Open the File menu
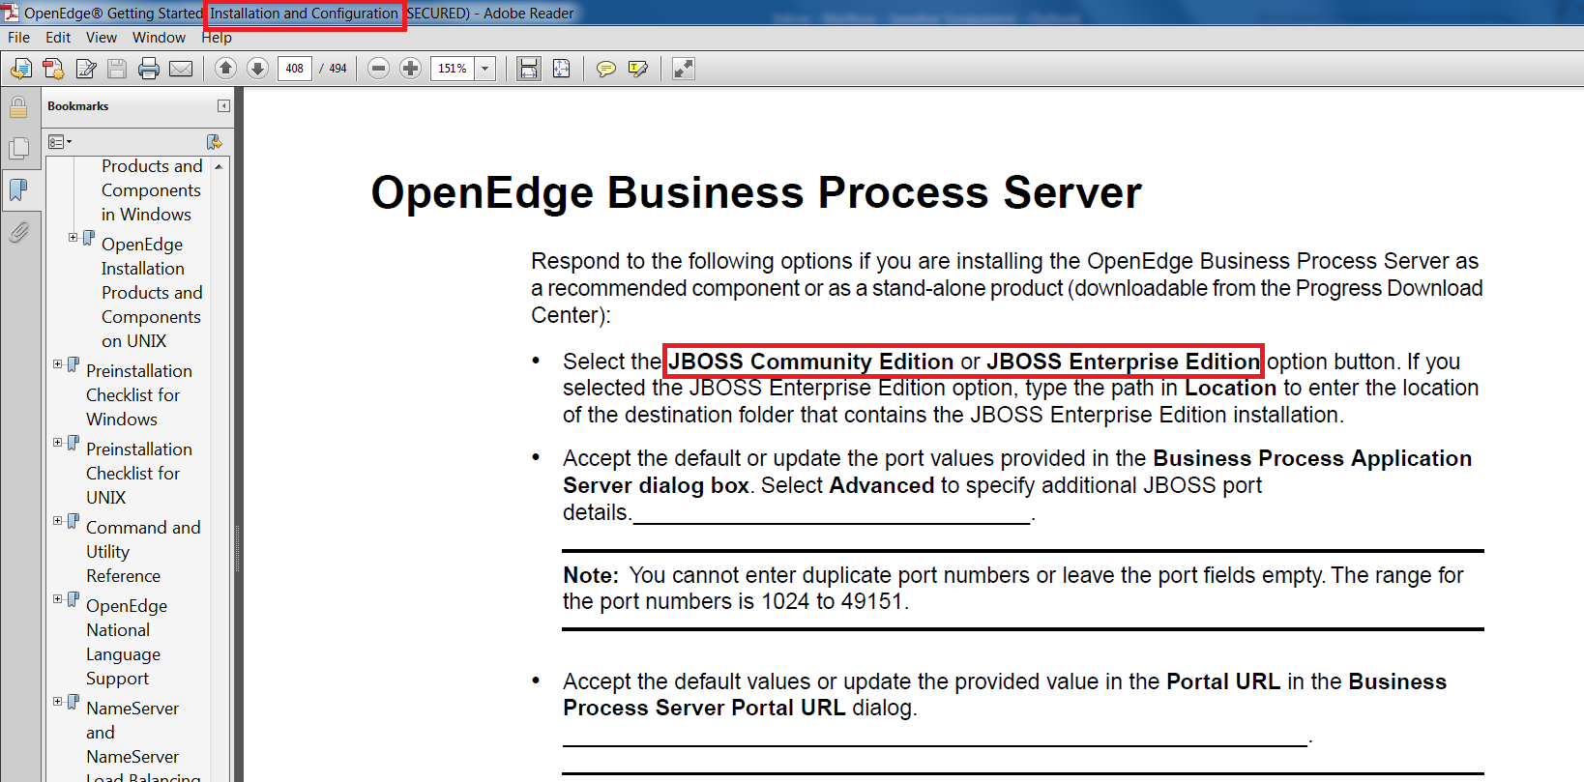Image resolution: width=1584 pixels, height=782 pixels. tap(19, 38)
